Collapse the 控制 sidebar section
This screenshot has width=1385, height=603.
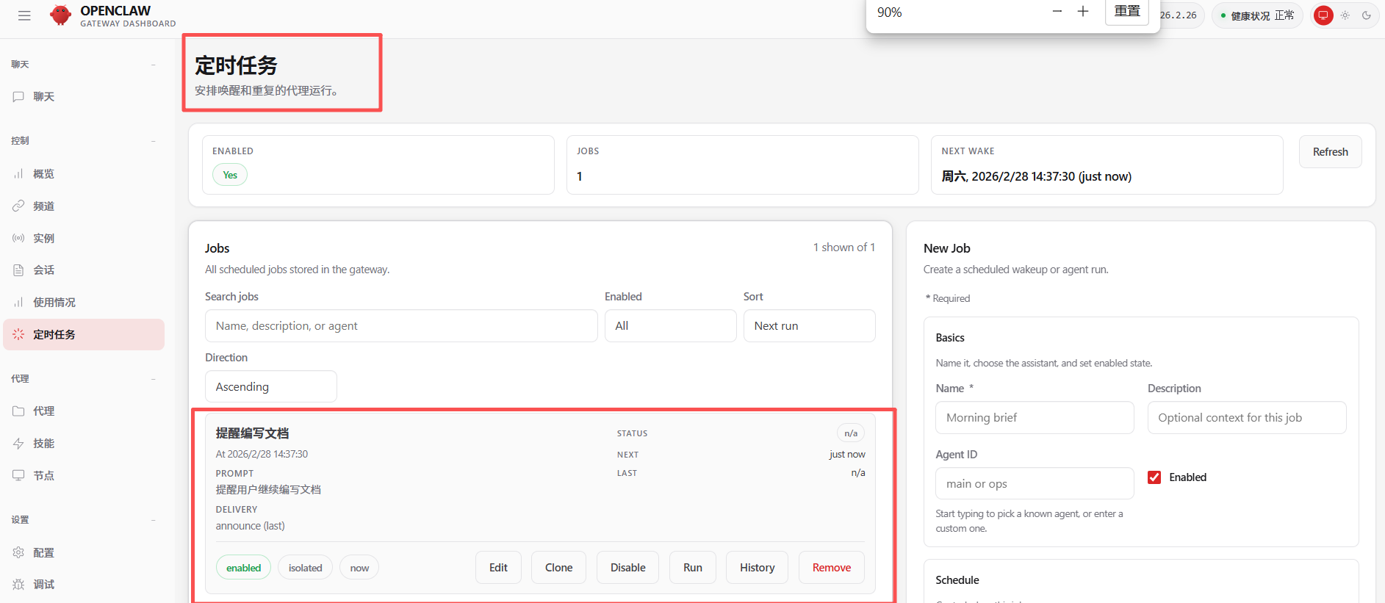click(154, 141)
